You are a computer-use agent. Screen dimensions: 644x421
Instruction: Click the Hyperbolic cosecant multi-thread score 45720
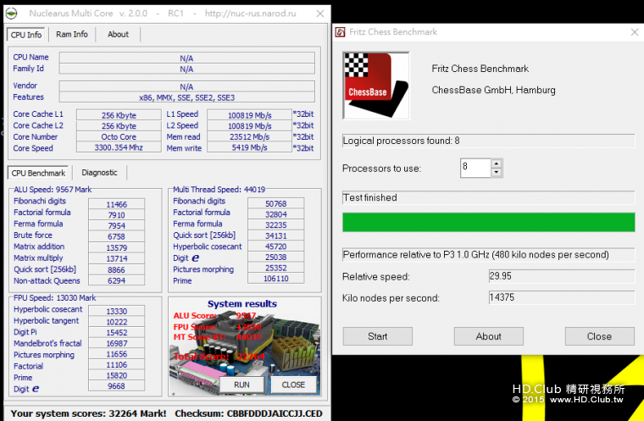point(276,247)
